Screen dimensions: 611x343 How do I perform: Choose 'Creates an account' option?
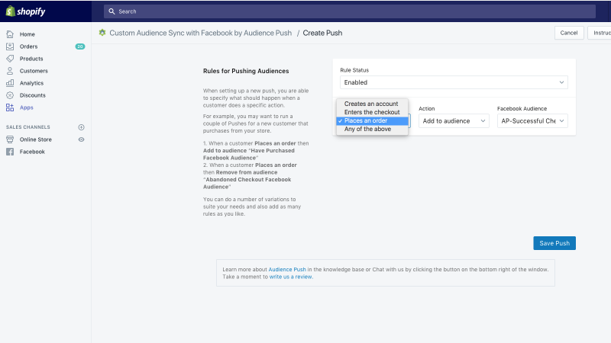(x=372, y=104)
